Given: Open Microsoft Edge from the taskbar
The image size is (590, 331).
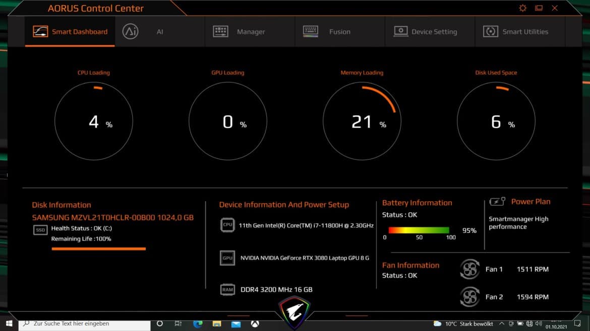Looking at the screenshot, I should point(198,323).
